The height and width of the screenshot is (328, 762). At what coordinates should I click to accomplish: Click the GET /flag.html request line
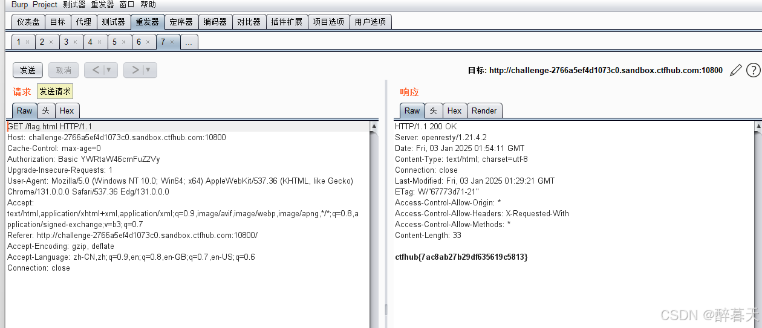point(50,126)
